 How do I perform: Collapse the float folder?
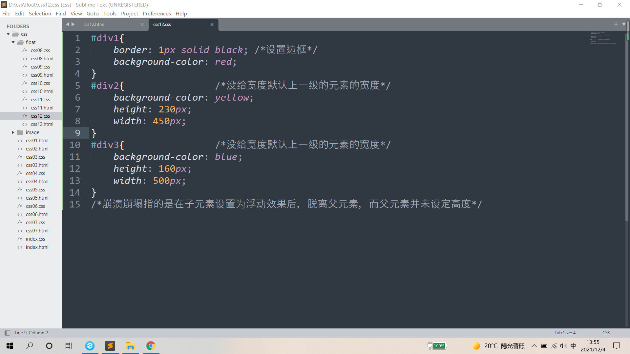click(13, 42)
